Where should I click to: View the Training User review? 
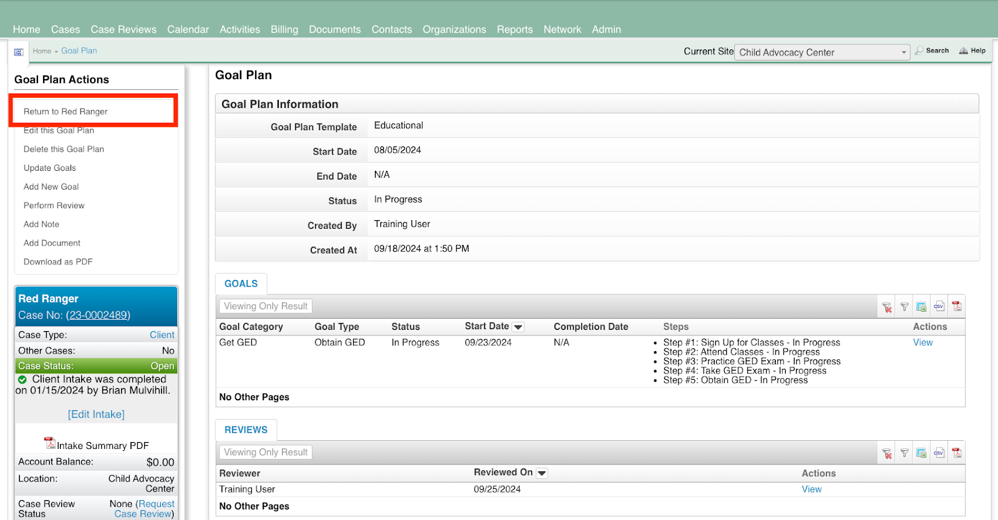[x=811, y=489]
